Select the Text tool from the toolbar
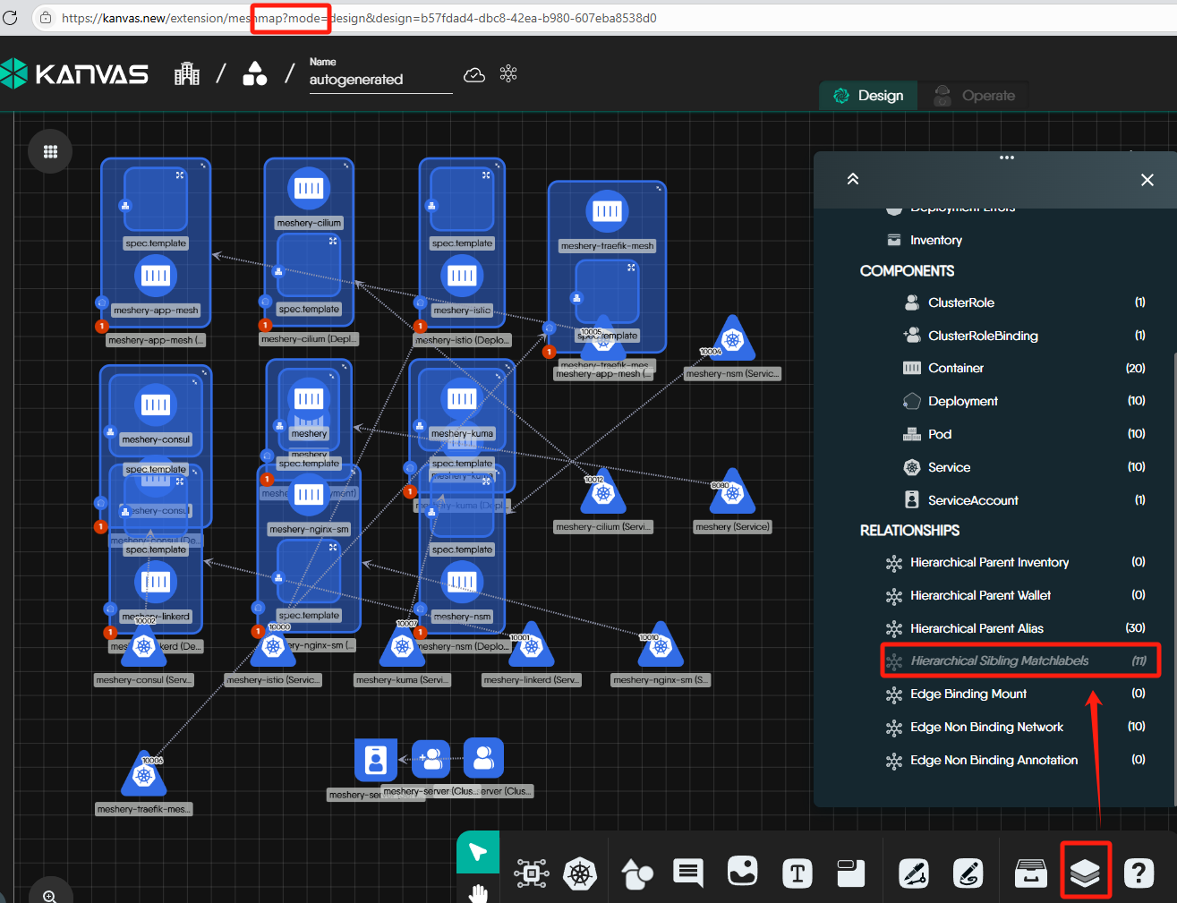 click(797, 873)
